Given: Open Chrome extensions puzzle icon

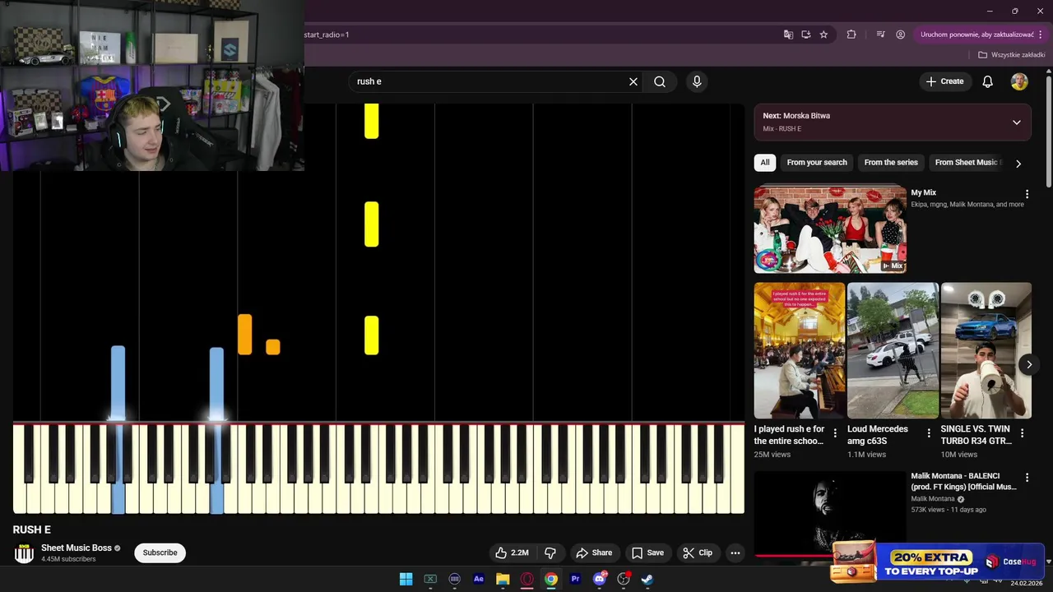Looking at the screenshot, I should coord(851,35).
